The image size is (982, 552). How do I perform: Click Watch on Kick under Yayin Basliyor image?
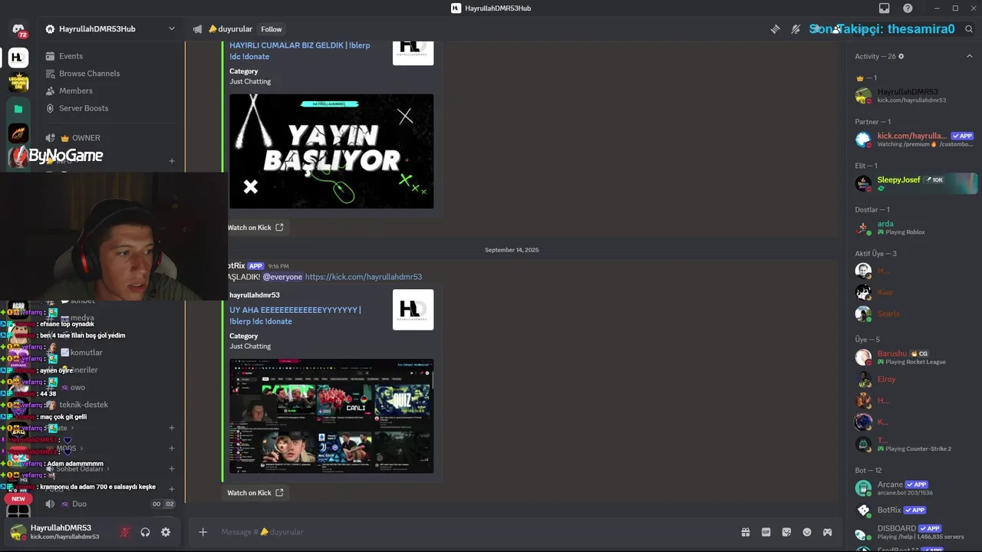click(x=255, y=228)
